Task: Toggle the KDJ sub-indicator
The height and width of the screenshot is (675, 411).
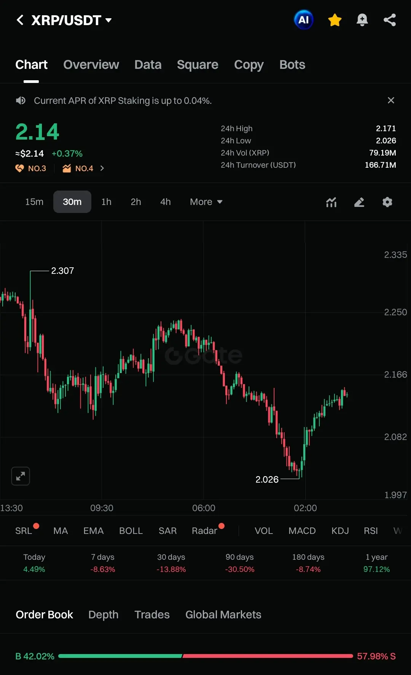Action: click(x=340, y=530)
